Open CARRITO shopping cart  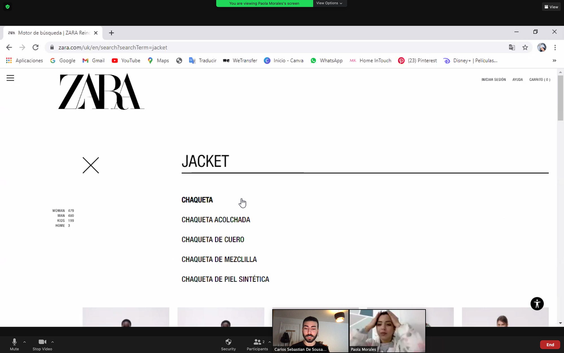pyautogui.click(x=540, y=80)
